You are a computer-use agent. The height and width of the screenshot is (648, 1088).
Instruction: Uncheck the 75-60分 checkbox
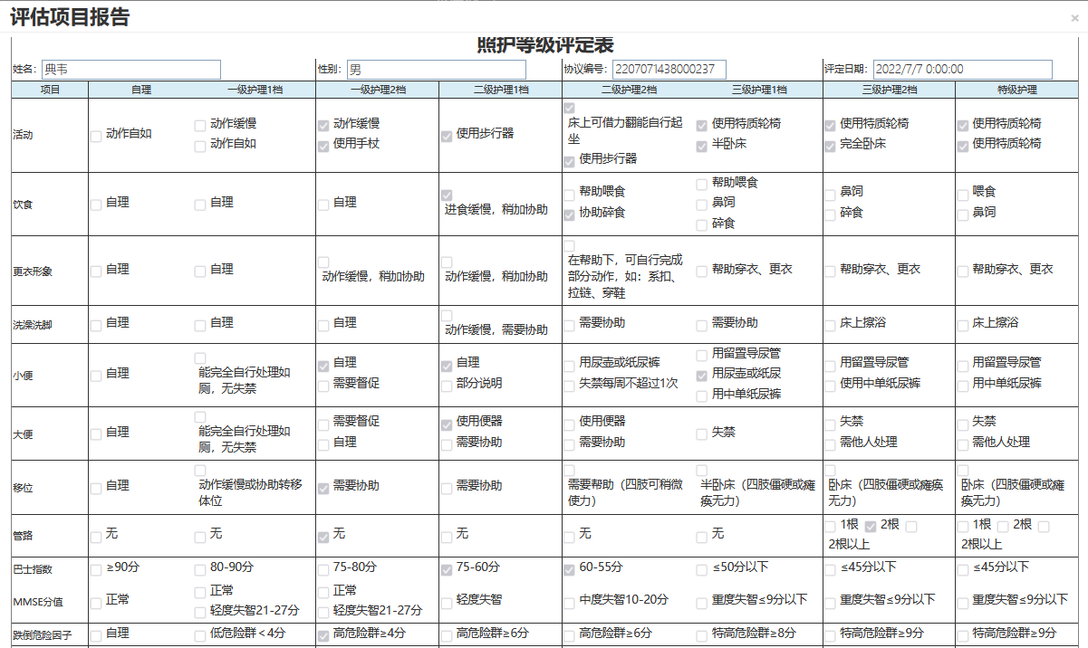coord(447,570)
